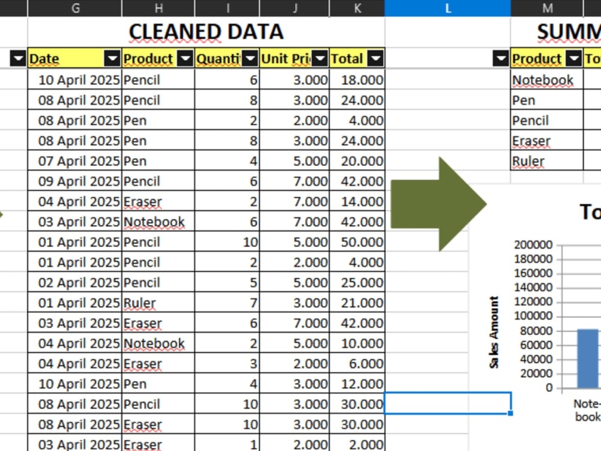
Task: Open the filter dropdown left of Date header
Action: 18,58
